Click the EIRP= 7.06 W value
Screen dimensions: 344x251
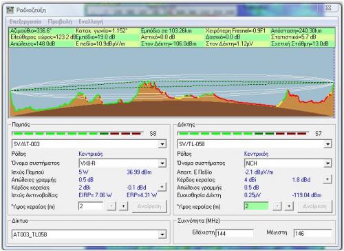[x=95, y=195]
